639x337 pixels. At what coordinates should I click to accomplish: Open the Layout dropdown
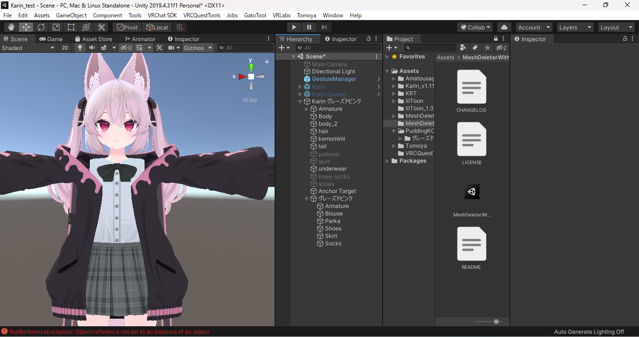tap(616, 27)
